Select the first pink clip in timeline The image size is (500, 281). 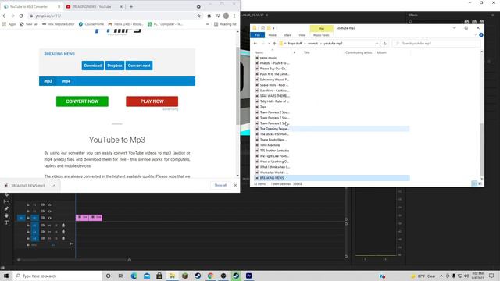pos(82,217)
